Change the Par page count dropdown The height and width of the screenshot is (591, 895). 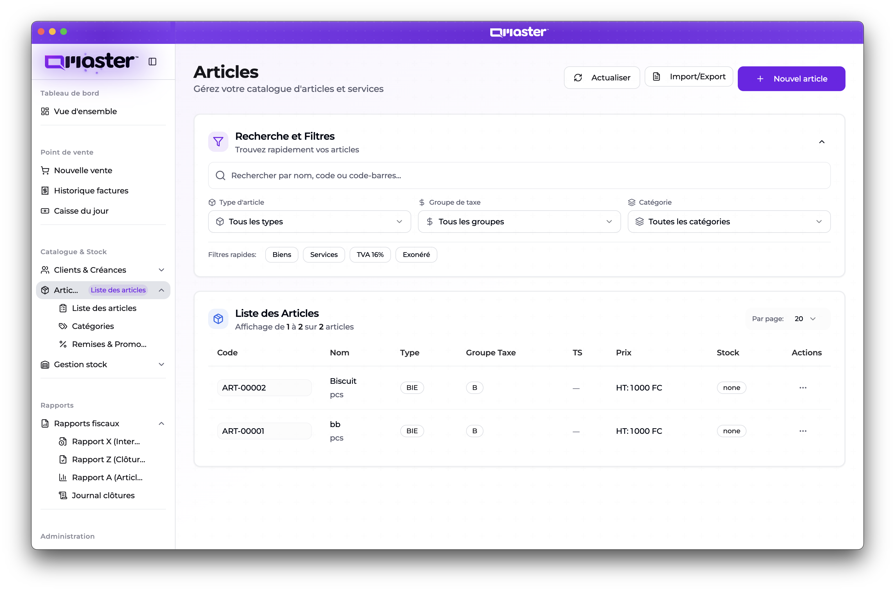tap(804, 319)
